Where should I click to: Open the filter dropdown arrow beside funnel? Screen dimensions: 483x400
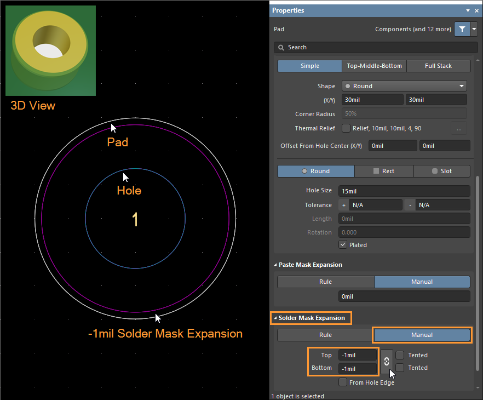(x=474, y=29)
